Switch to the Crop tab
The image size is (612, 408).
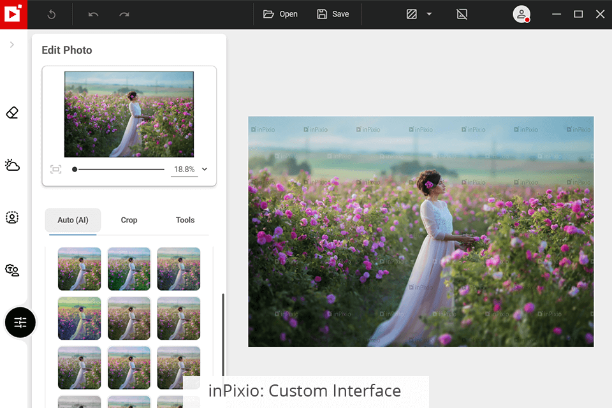click(129, 220)
